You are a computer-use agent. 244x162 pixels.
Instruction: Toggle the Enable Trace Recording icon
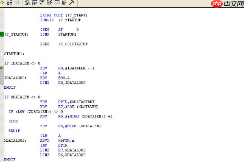[9, 2]
